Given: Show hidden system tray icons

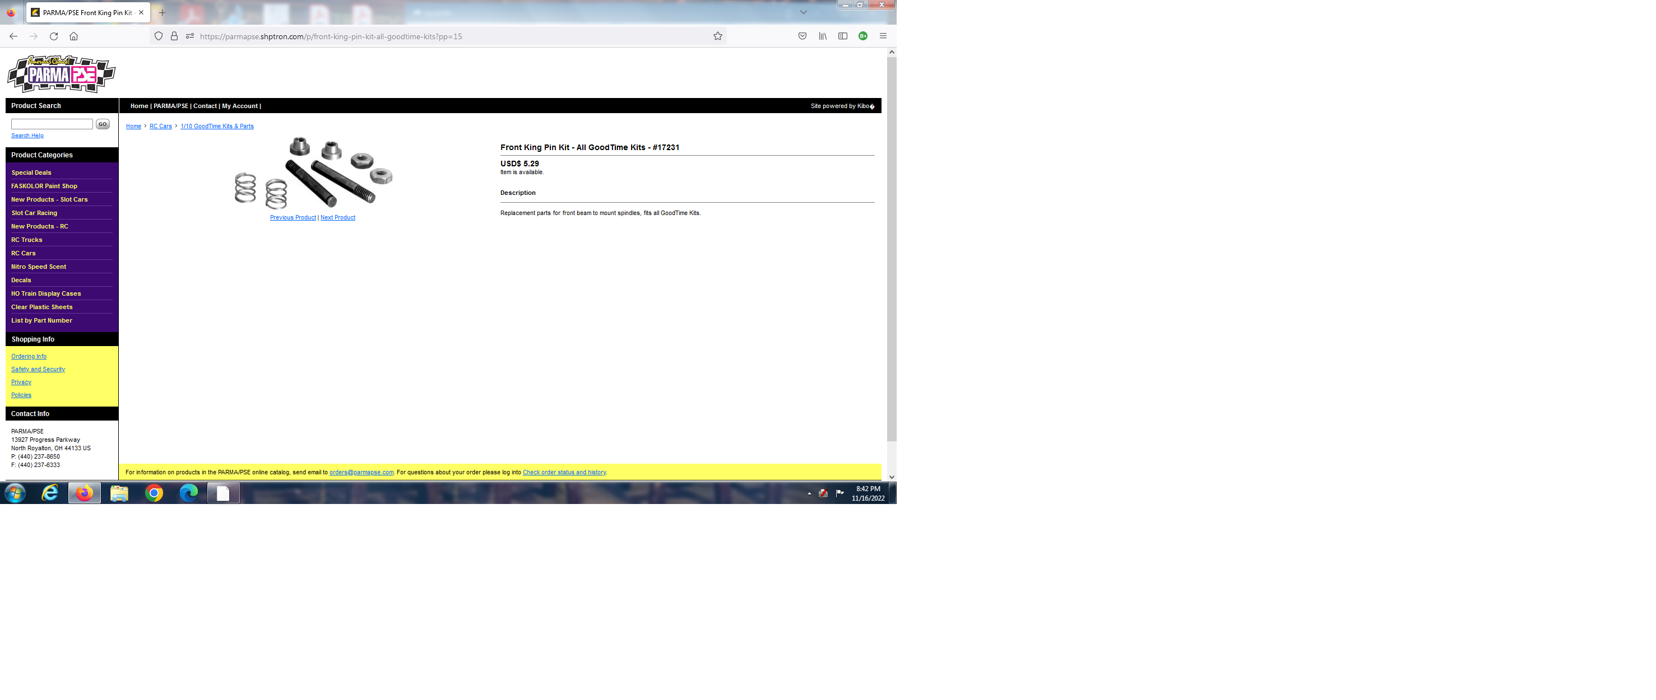Looking at the screenshot, I should click(809, 493).
